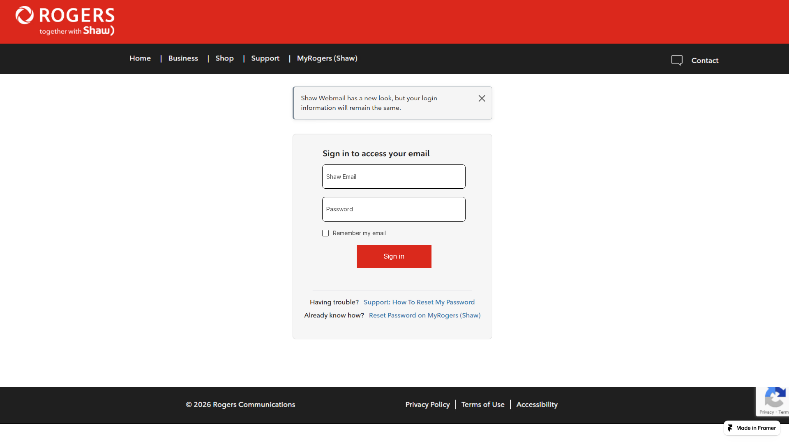The width and height of the screenshot is (789, 444).
Task: Click the Having trouble? text
Action: point(334,302)
